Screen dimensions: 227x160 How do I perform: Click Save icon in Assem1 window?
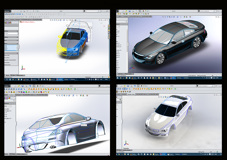[x=130, y=11]
